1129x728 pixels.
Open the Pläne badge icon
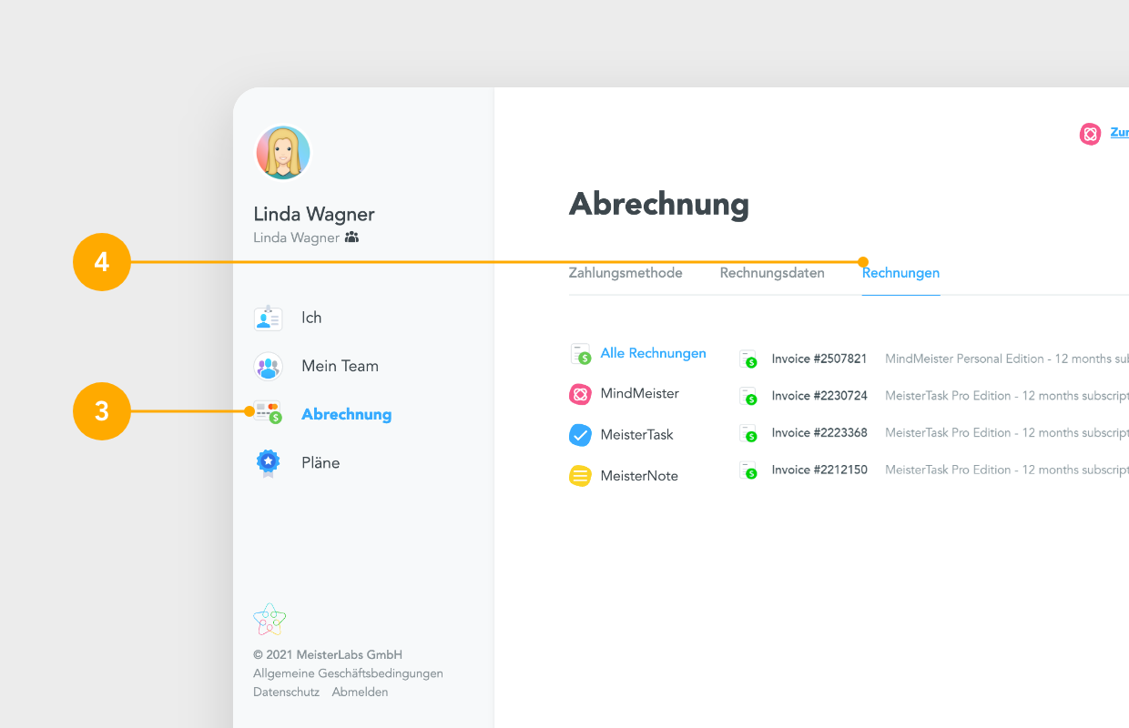pos(268,463)
